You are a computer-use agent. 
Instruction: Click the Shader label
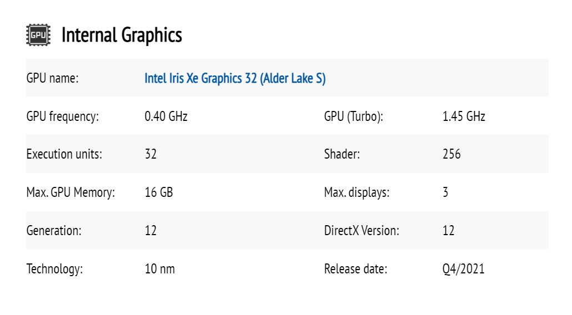(342, 154)
